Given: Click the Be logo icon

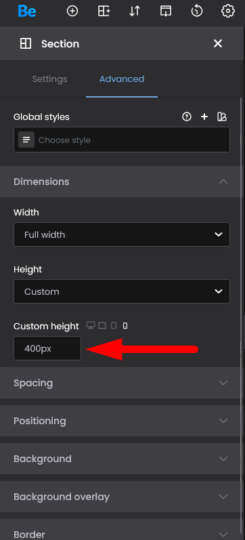Looking at the screenshot, I should point(27,12).
